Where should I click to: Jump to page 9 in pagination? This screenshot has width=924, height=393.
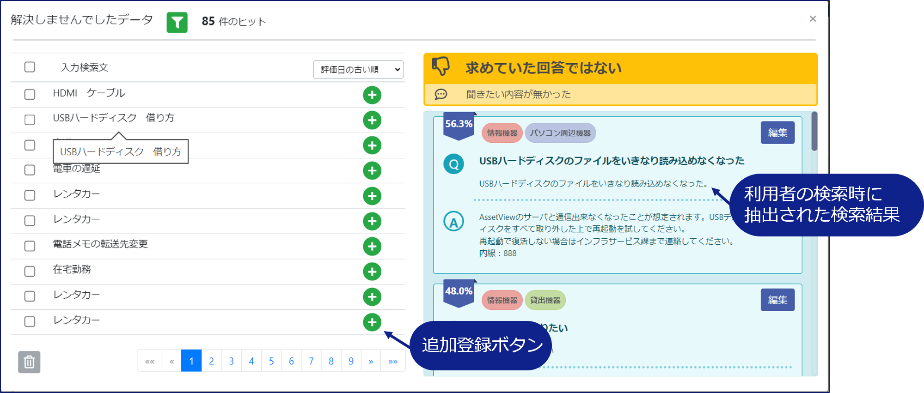pyautogui.click(x=351, y=361)
